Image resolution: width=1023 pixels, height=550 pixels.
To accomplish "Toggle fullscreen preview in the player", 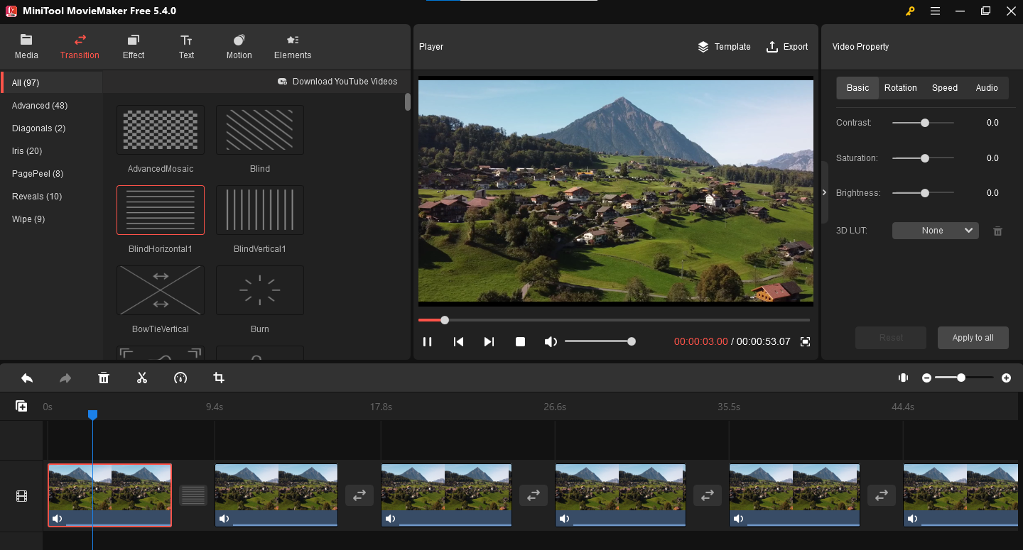I will [x=805, y=341].
